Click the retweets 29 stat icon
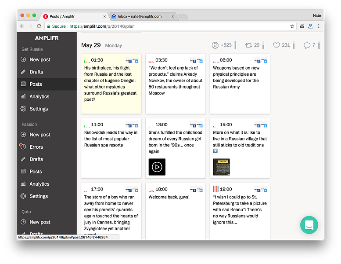 coord(248,45)
